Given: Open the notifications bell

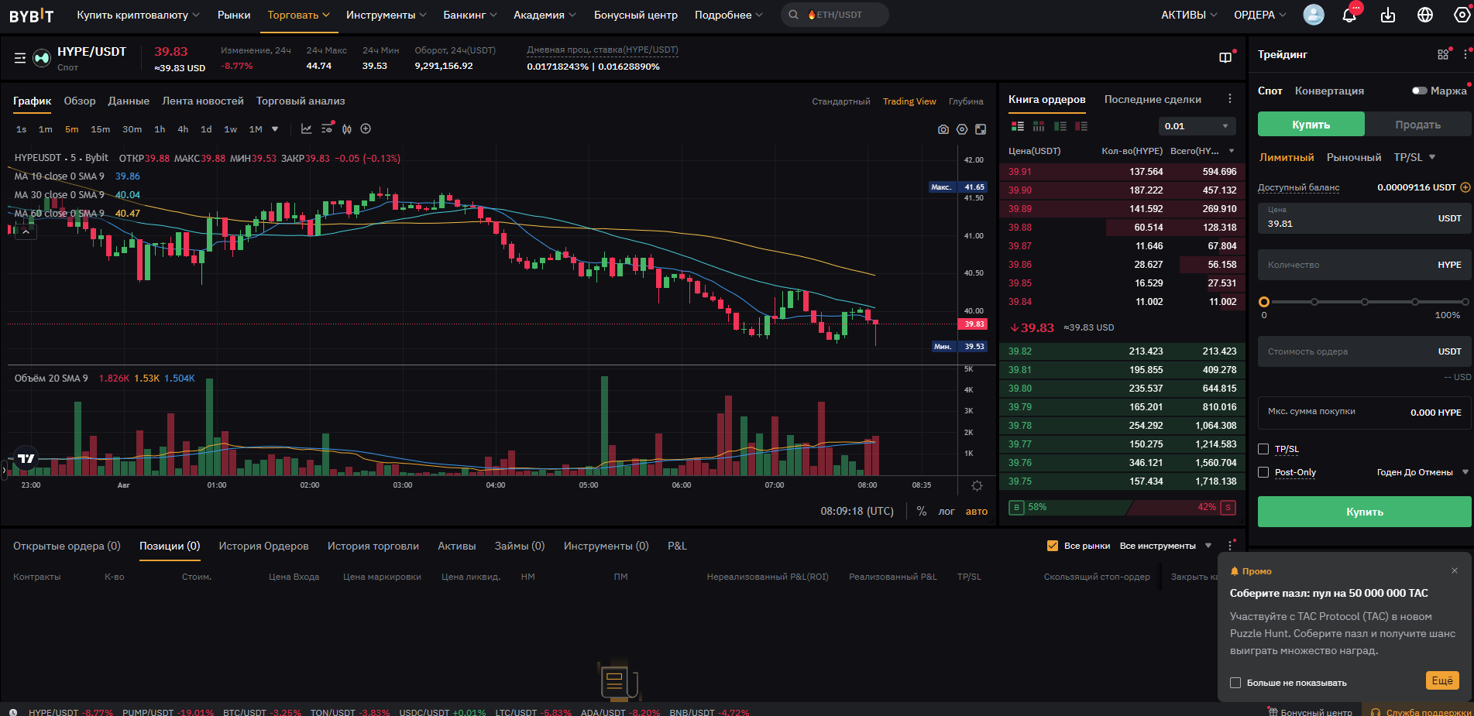Looking at the screenshot, I should tap(1349, 15).
